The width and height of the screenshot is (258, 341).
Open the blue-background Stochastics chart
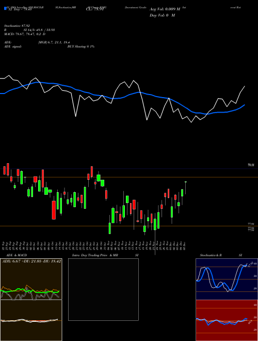click(227, 279)
